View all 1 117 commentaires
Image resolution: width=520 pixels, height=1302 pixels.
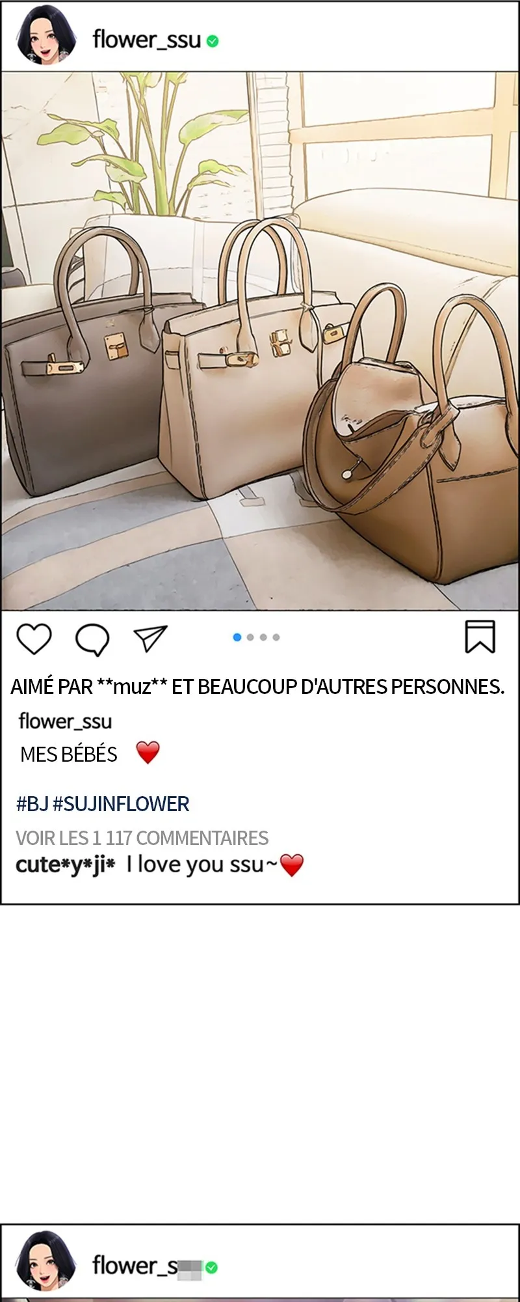pos(142,838)
